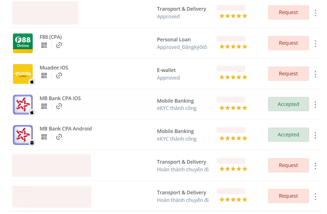Click Muadee yellow logo thumbnail

[x=23, y=74]
